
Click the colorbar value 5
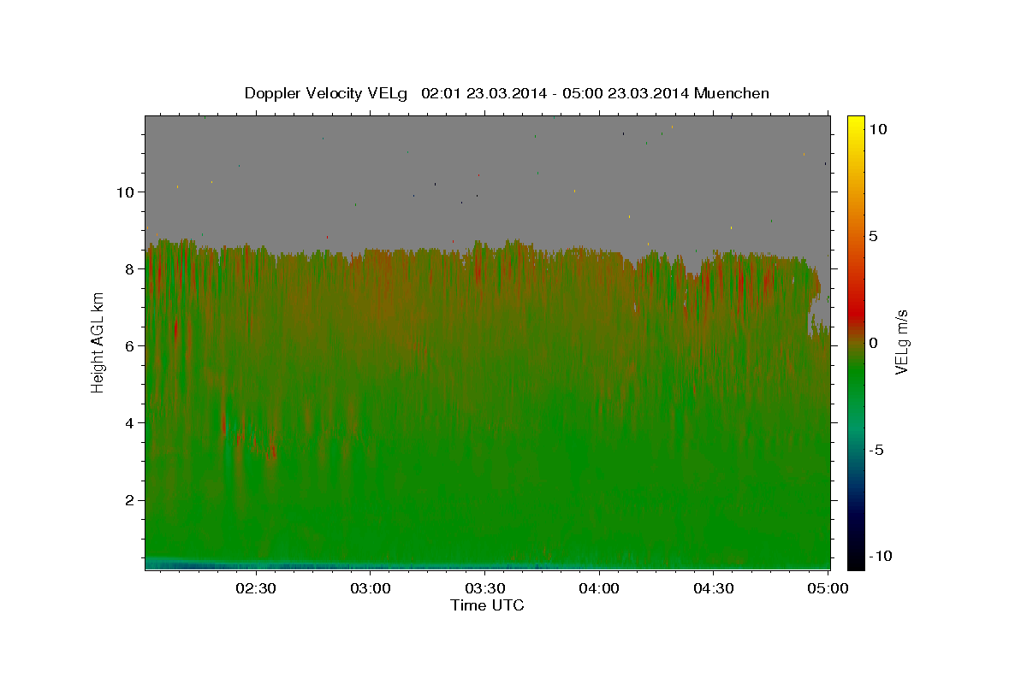(873, 236)
